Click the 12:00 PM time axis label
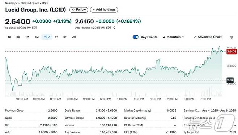238x135 pixels. [x=89, y=99]
